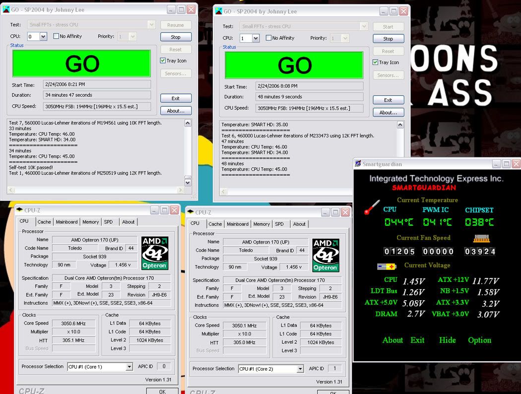521x394 pixels.
Task: Click the Start Time field in left SP2004
Action: [x=97, y=84]
